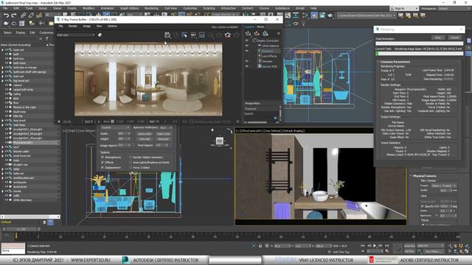Click the third layer icon in Layers panel toolbar
472x265 pixels.
(x=265, y=33)
